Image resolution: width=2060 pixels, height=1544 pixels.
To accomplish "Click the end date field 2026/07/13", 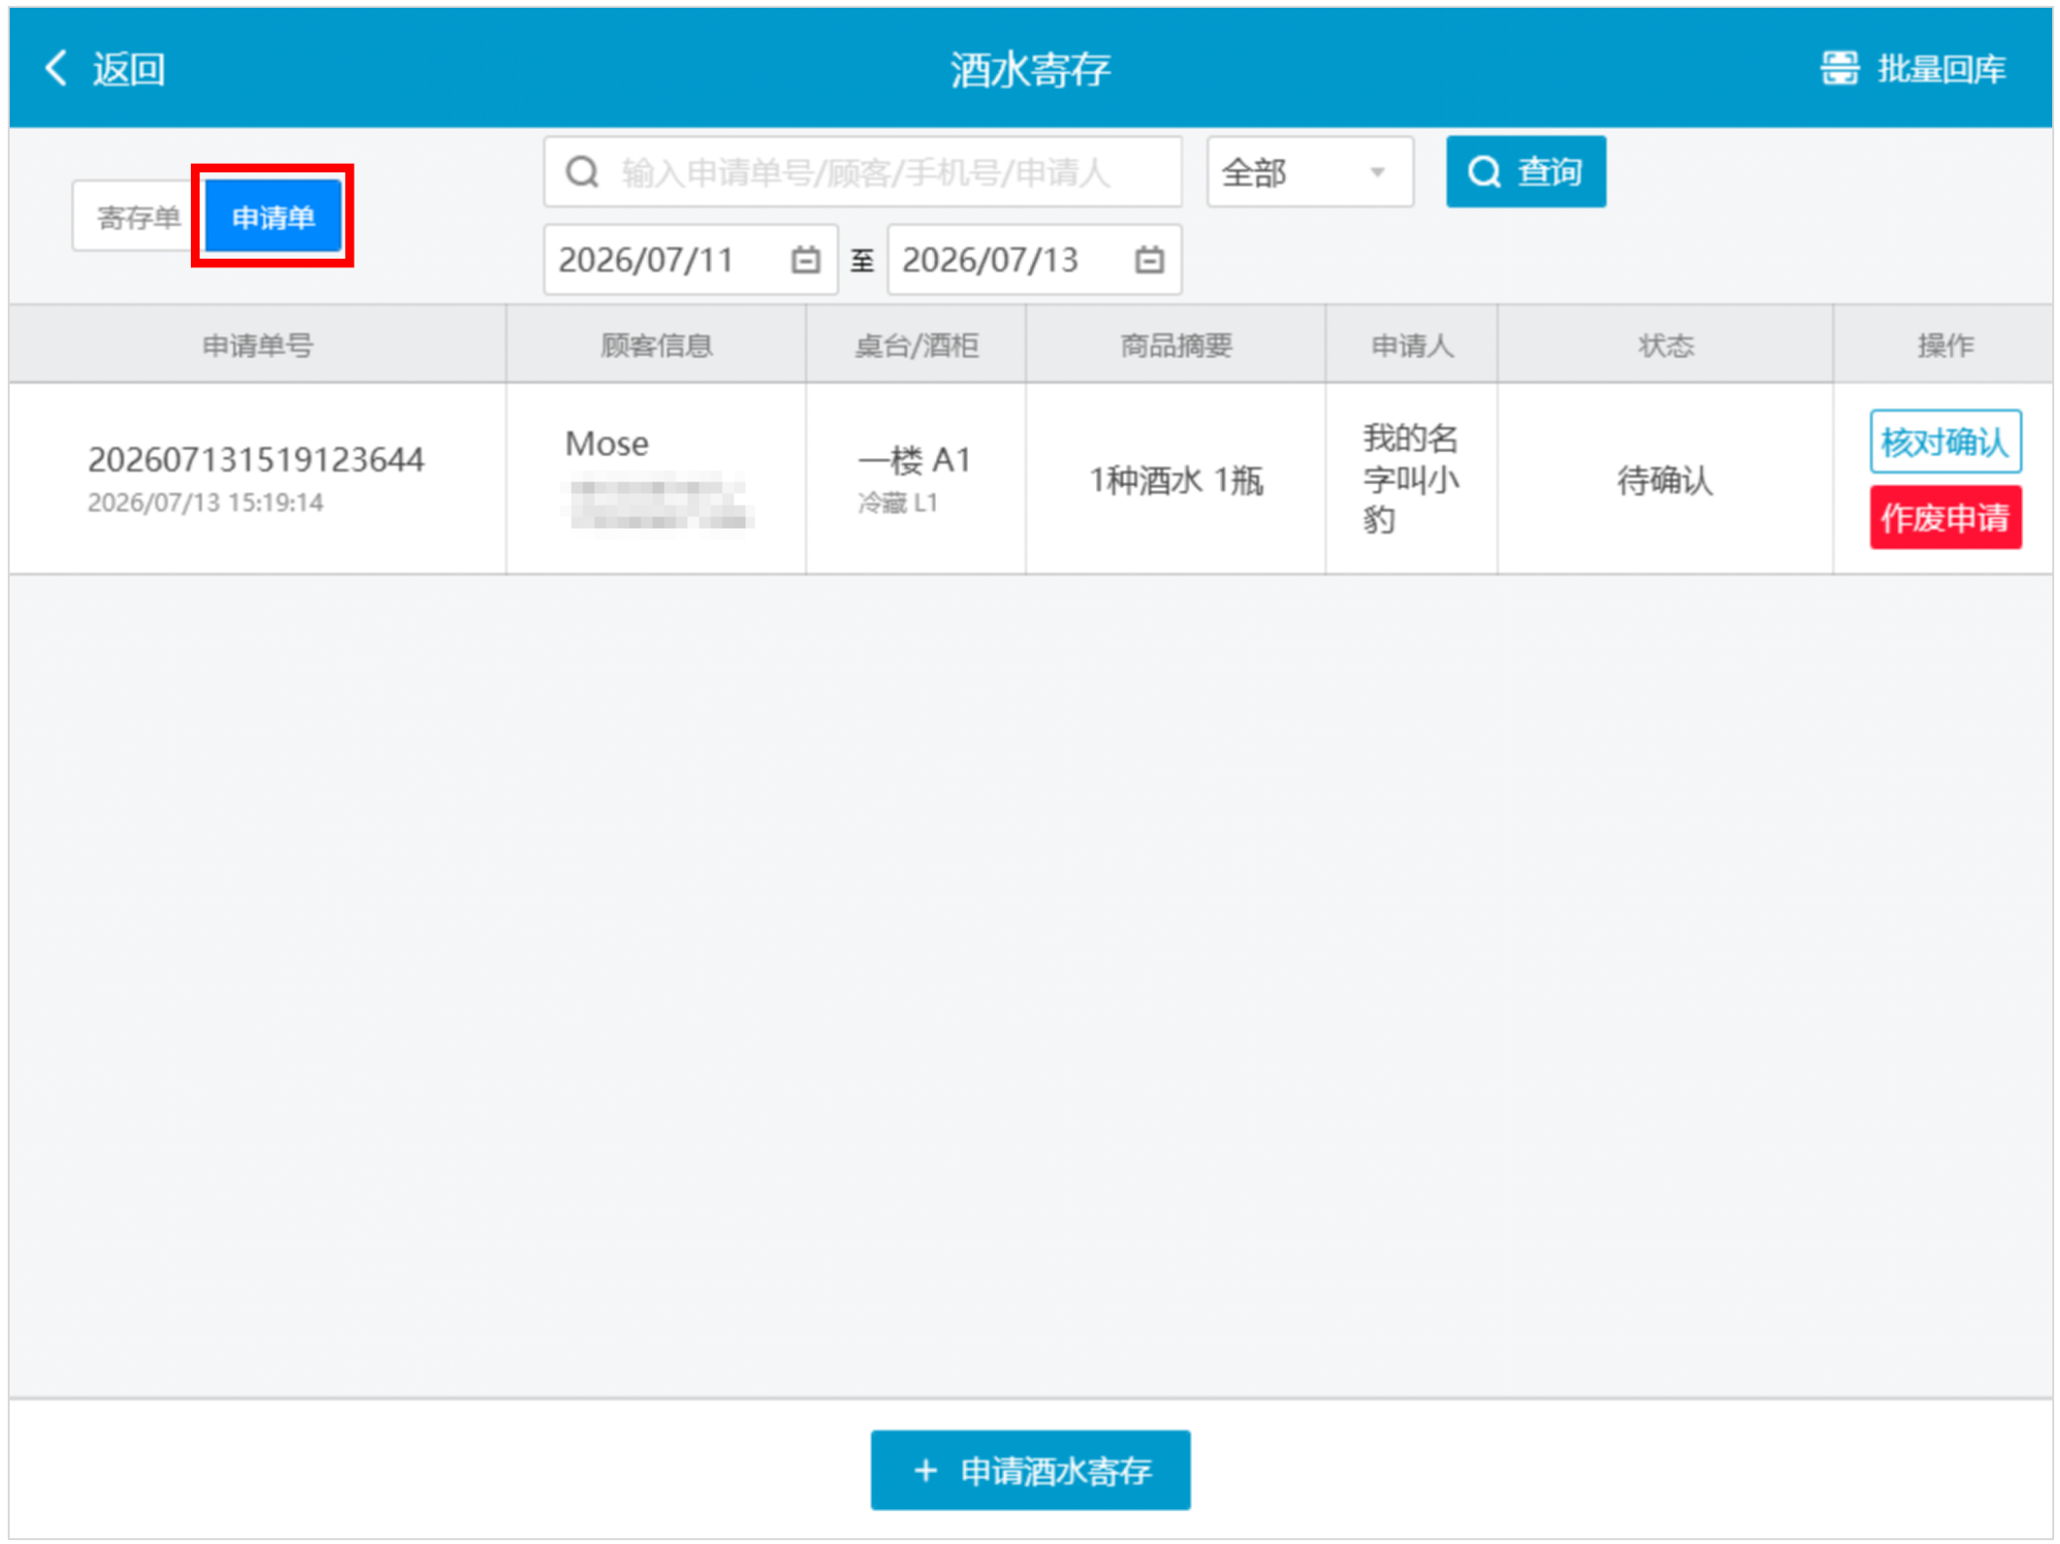I will pos(1034,260).
